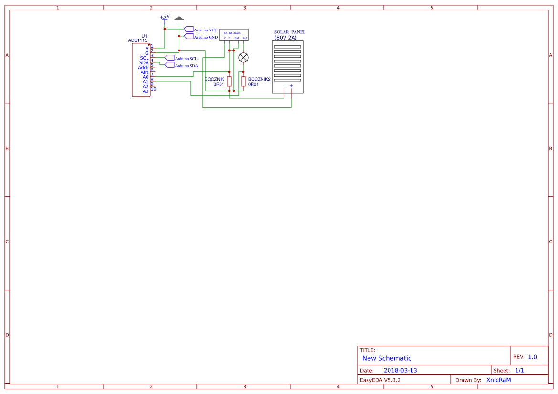Click the U1 reference designator text
The width and height of the screenshot is (558, 394).
[x=144, y=36]
